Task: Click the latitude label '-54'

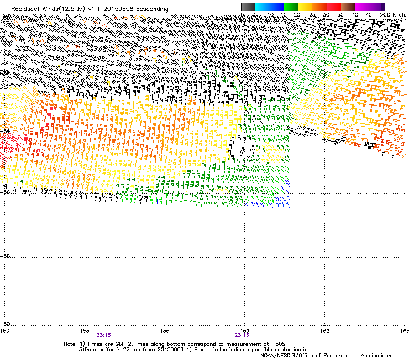Action: [x=5, y=131]
